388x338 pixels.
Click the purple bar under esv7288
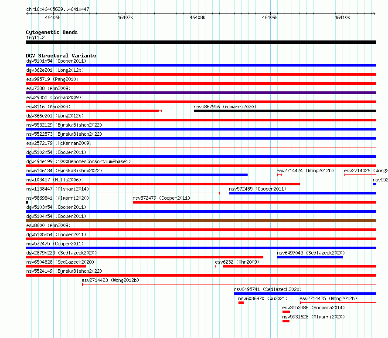pyautogui.click(x=201, y=93)
